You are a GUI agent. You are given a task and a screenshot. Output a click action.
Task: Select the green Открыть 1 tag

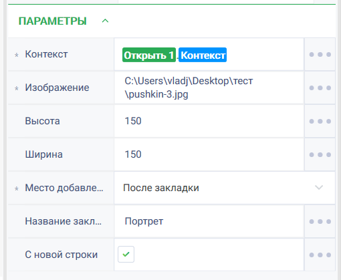pyautogui.click(x=149, y=55)
